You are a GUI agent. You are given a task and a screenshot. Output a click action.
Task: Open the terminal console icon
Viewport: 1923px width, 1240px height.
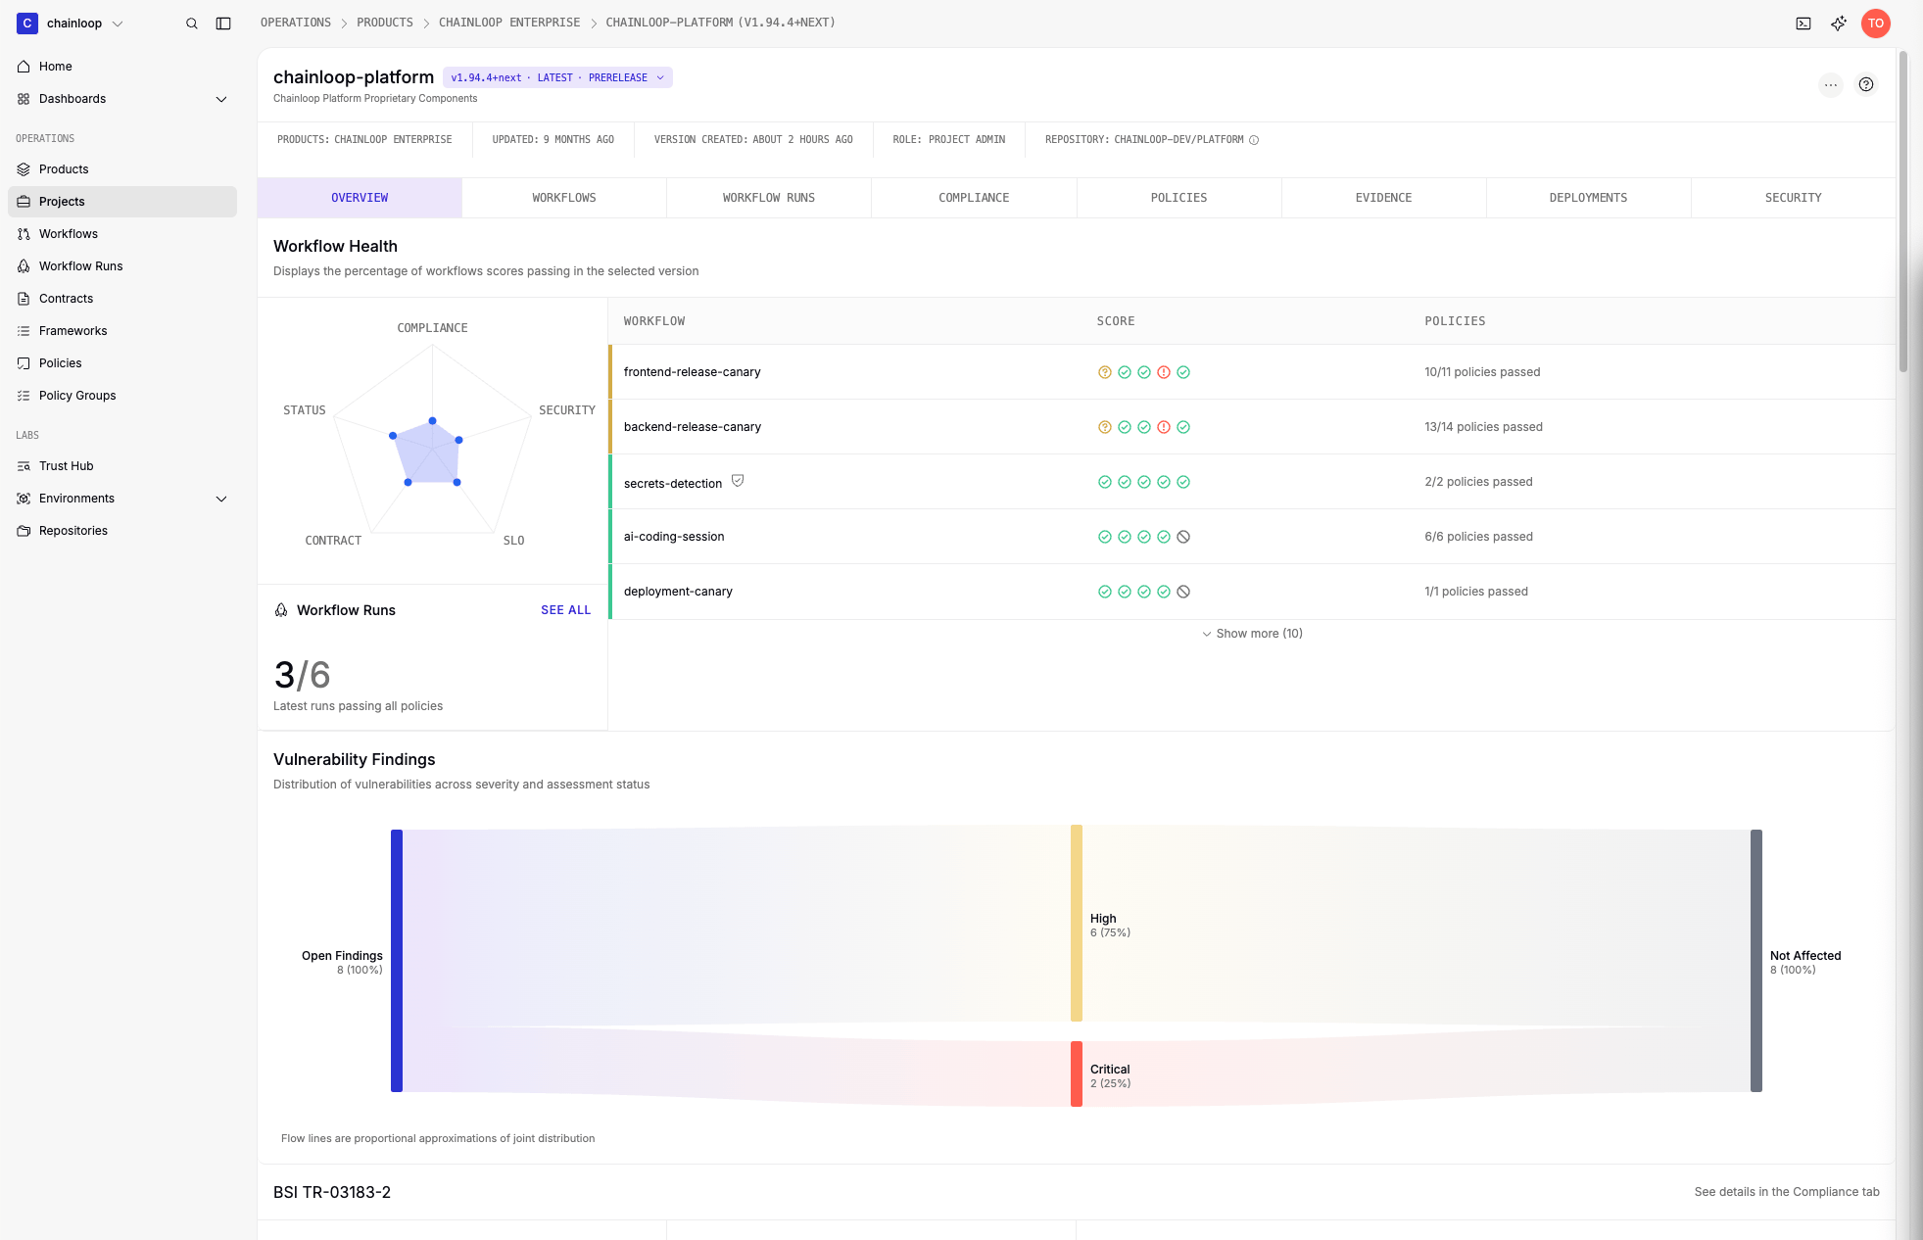point(1803,24)
